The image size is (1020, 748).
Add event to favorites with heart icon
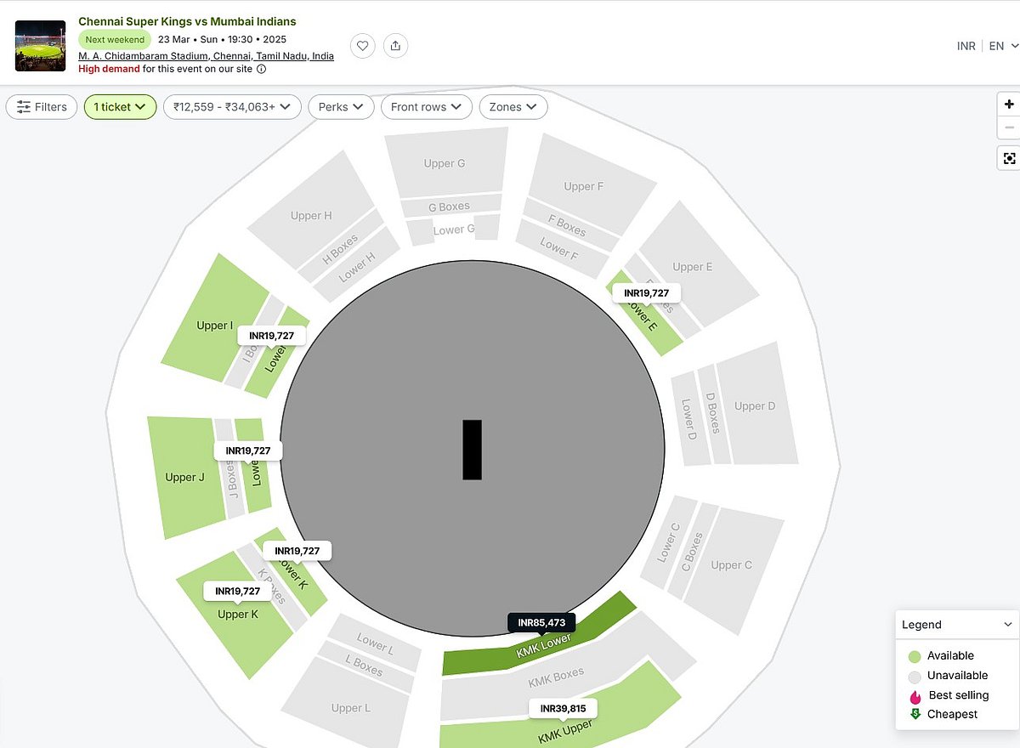coord(363,46)
